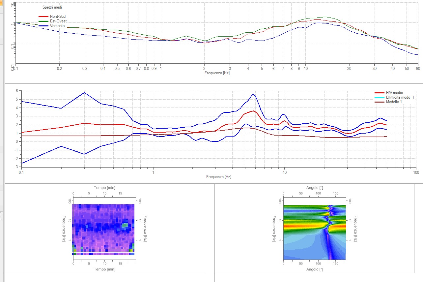Click the bottom Angolo [°] axis label

[x=315, y=269]
